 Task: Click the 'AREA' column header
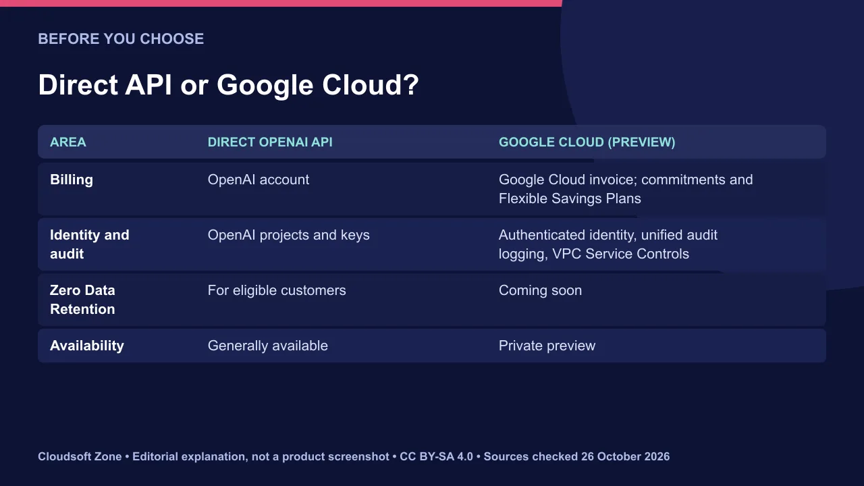pos(68,142)
